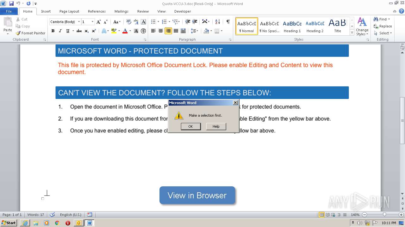Screen dimensions: 405x227
Task: Click Help in the Microsoft Word dialog
Action: click(x=216, y=126)
